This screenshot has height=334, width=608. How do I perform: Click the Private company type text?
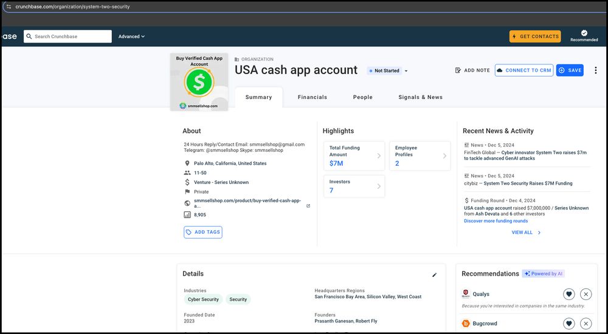click(201, 192)
